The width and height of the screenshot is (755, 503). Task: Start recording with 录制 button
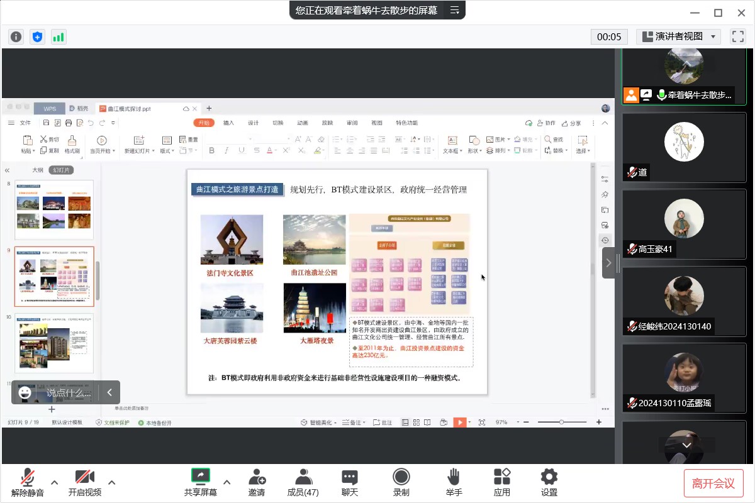[401, 482]
